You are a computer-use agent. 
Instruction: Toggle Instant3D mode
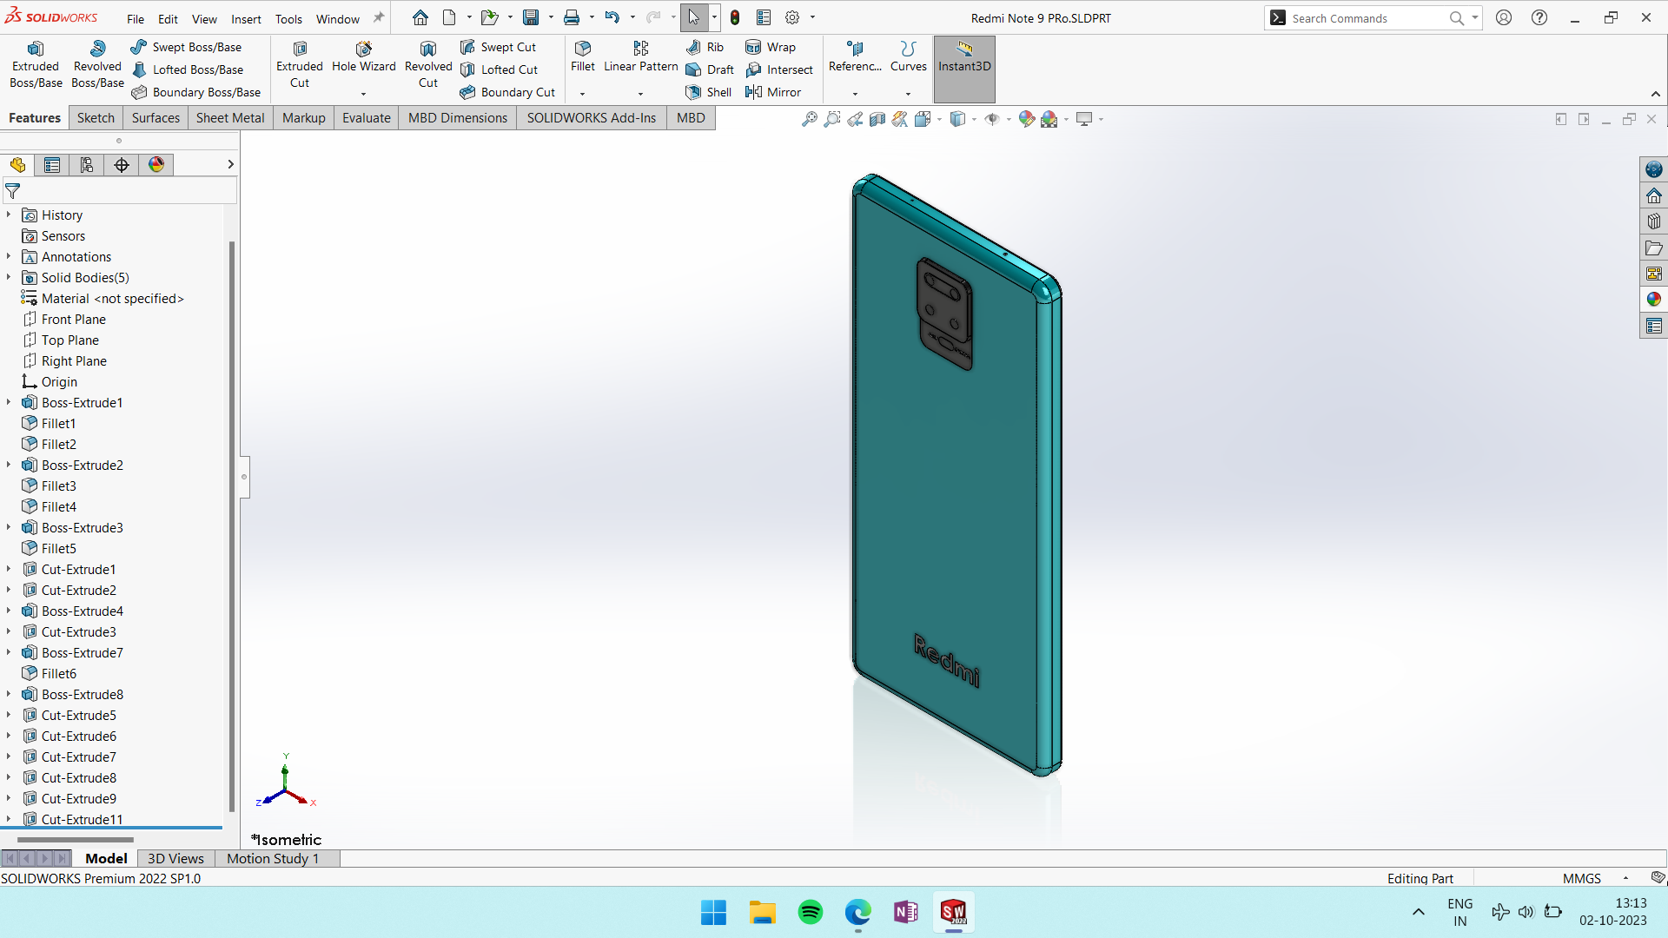[964, 69]
